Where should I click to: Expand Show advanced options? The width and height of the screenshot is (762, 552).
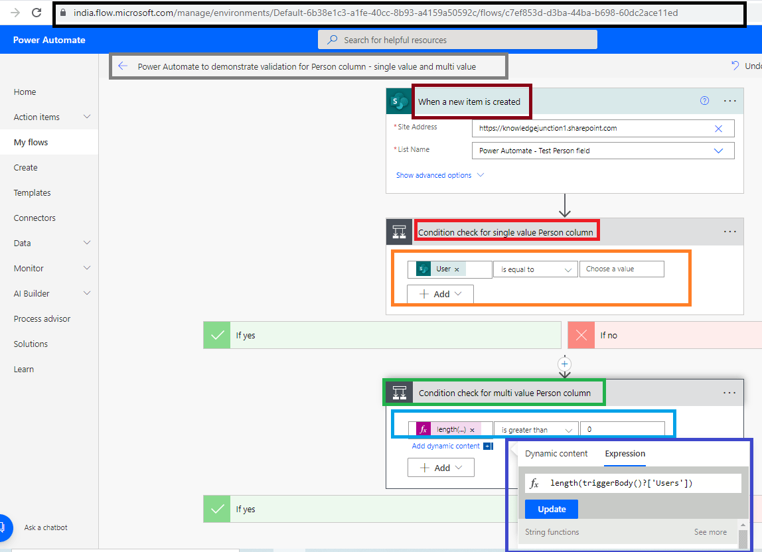pos(440,175)
